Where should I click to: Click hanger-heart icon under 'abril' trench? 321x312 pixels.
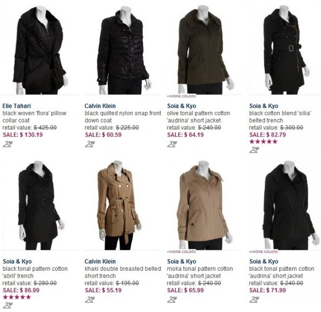click(x=8, y=305)
